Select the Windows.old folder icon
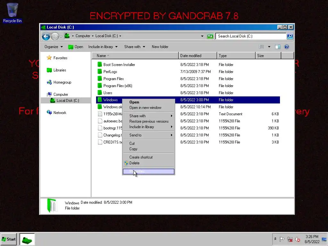 100,107
